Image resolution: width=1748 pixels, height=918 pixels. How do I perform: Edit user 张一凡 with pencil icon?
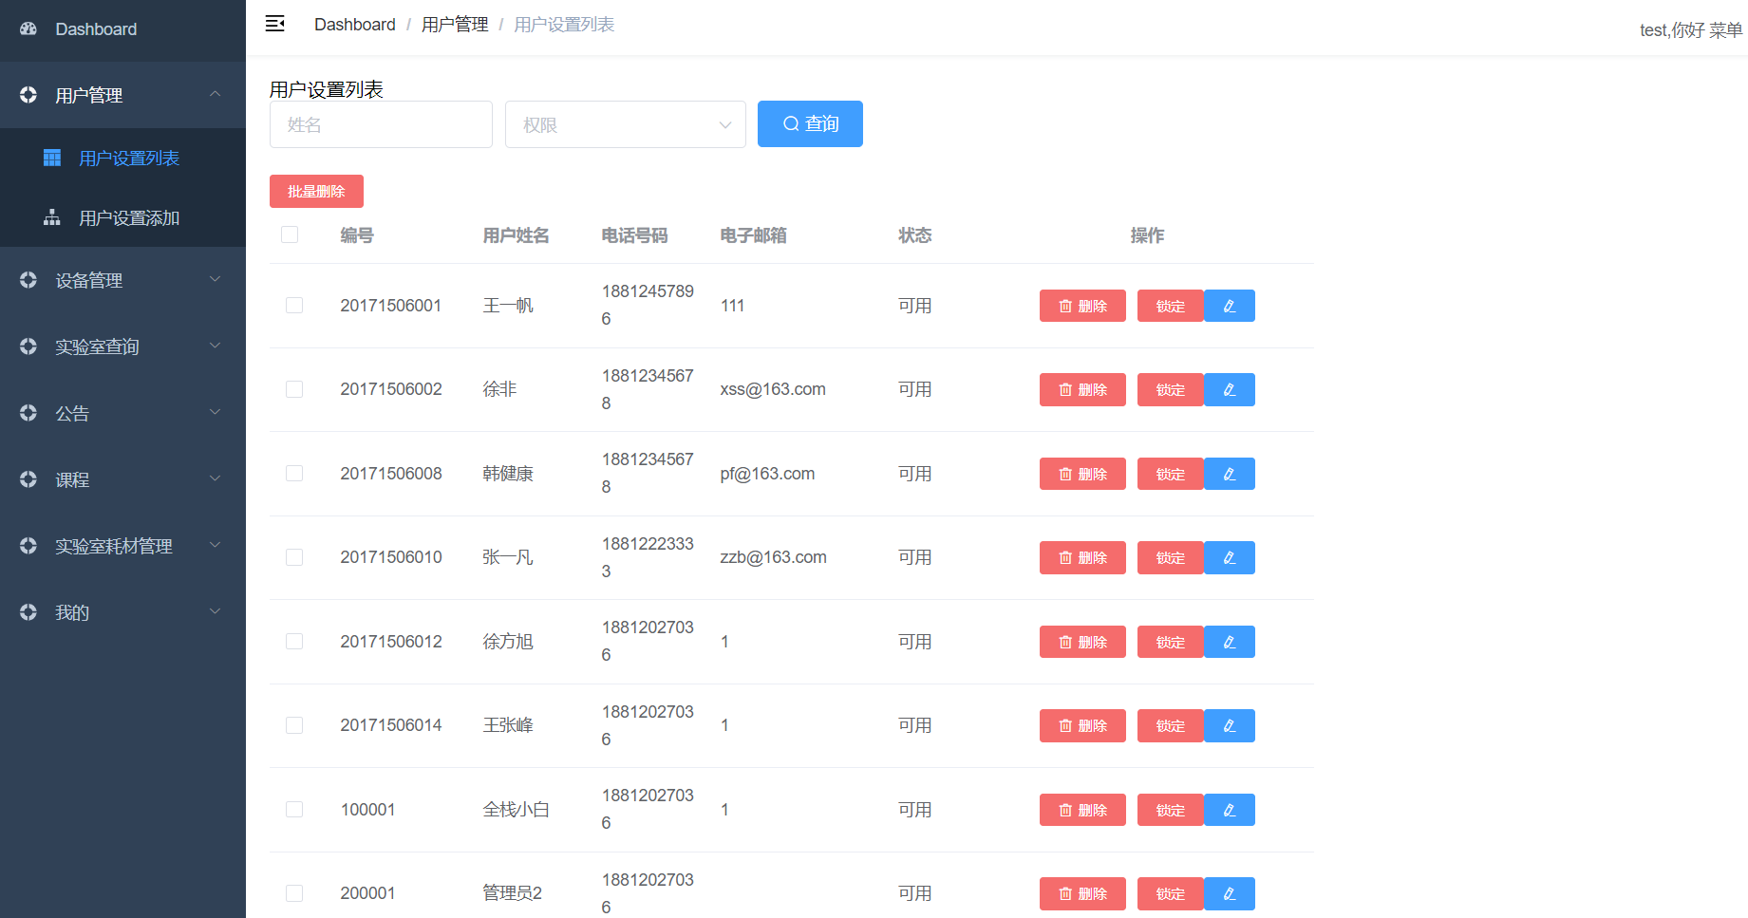click(x=1230, y=557)
